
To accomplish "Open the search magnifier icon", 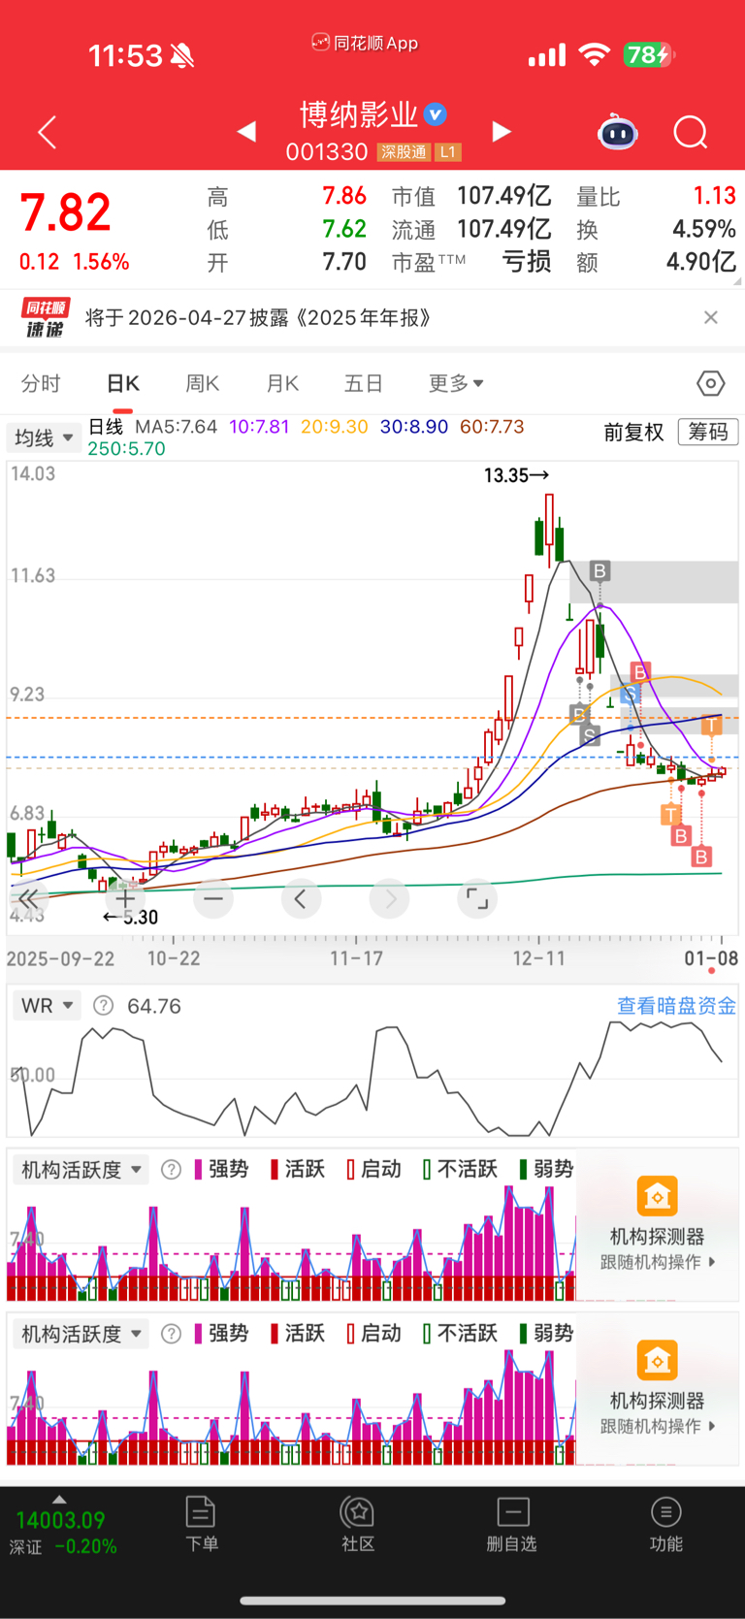I will (x=691, y=132).
